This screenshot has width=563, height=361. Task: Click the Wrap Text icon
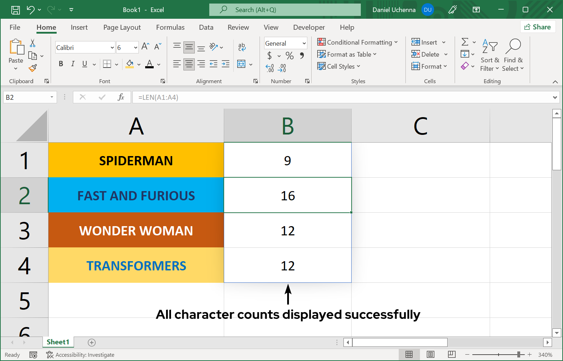tap(242, 46)
